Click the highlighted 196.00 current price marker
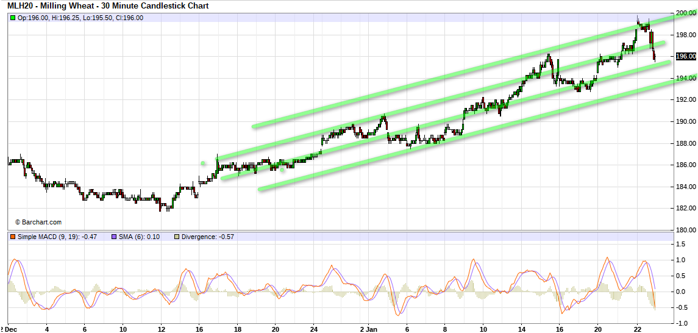Screen dimensions: 698x333 pyautogui.click(x=686, y=56)
